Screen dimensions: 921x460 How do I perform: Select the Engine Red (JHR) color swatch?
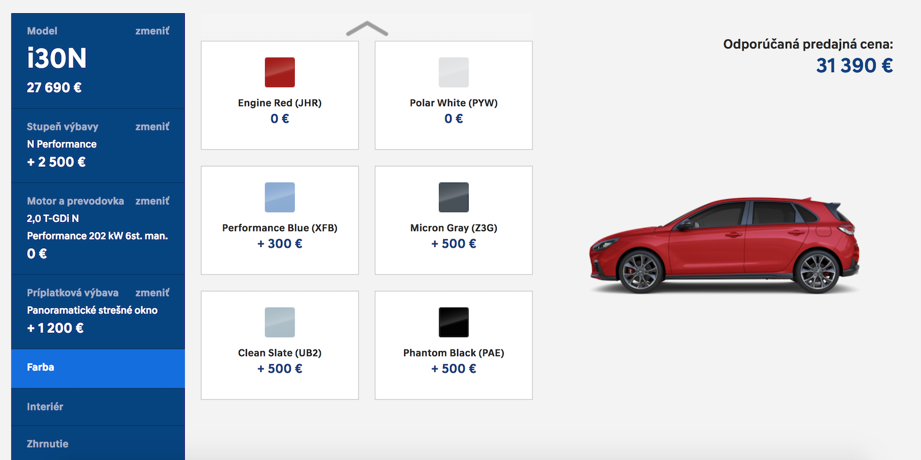click(x=280, y=73)
